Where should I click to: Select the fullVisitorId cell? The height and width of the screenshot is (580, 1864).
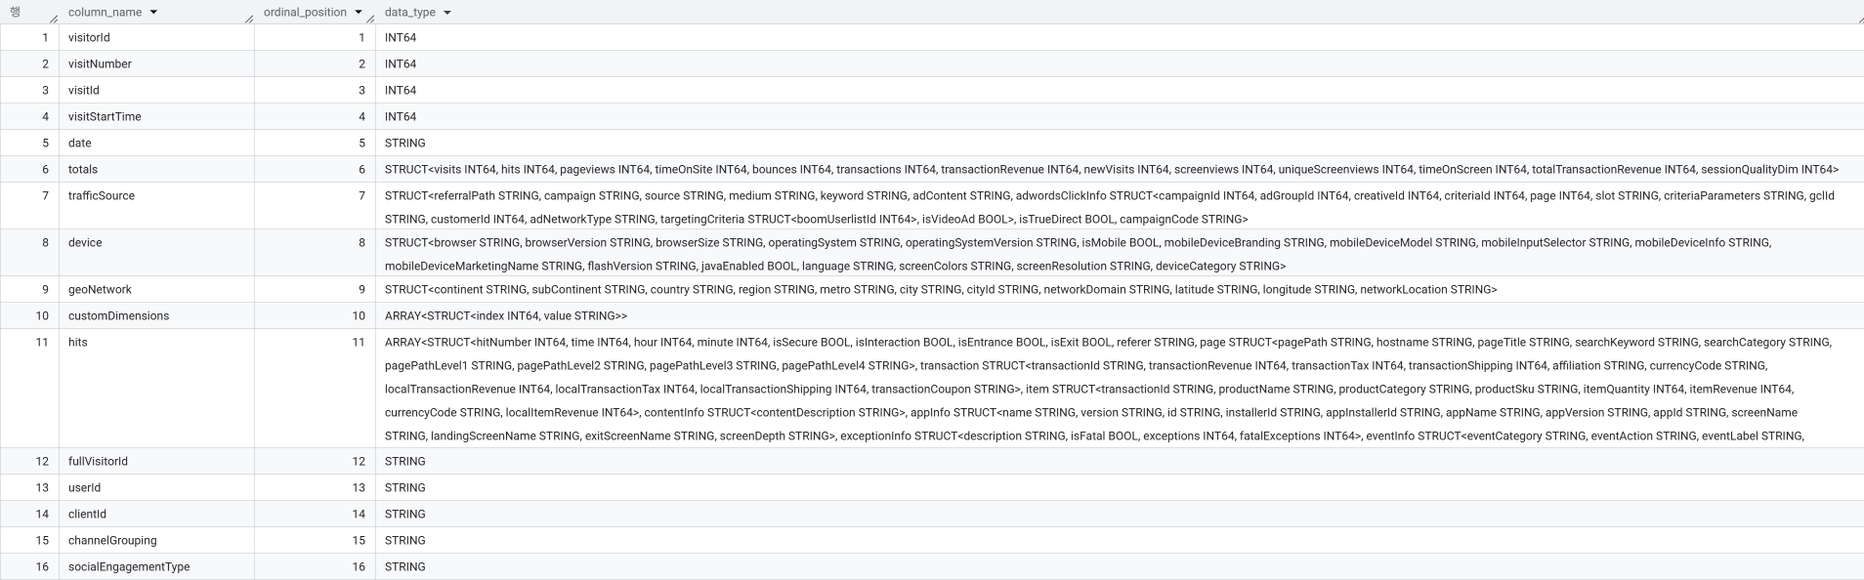point(98,462)
